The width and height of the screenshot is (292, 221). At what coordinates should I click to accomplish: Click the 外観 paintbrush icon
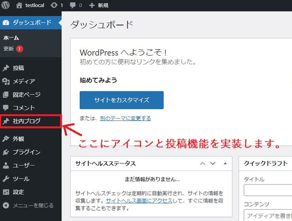tap(6, 139)
